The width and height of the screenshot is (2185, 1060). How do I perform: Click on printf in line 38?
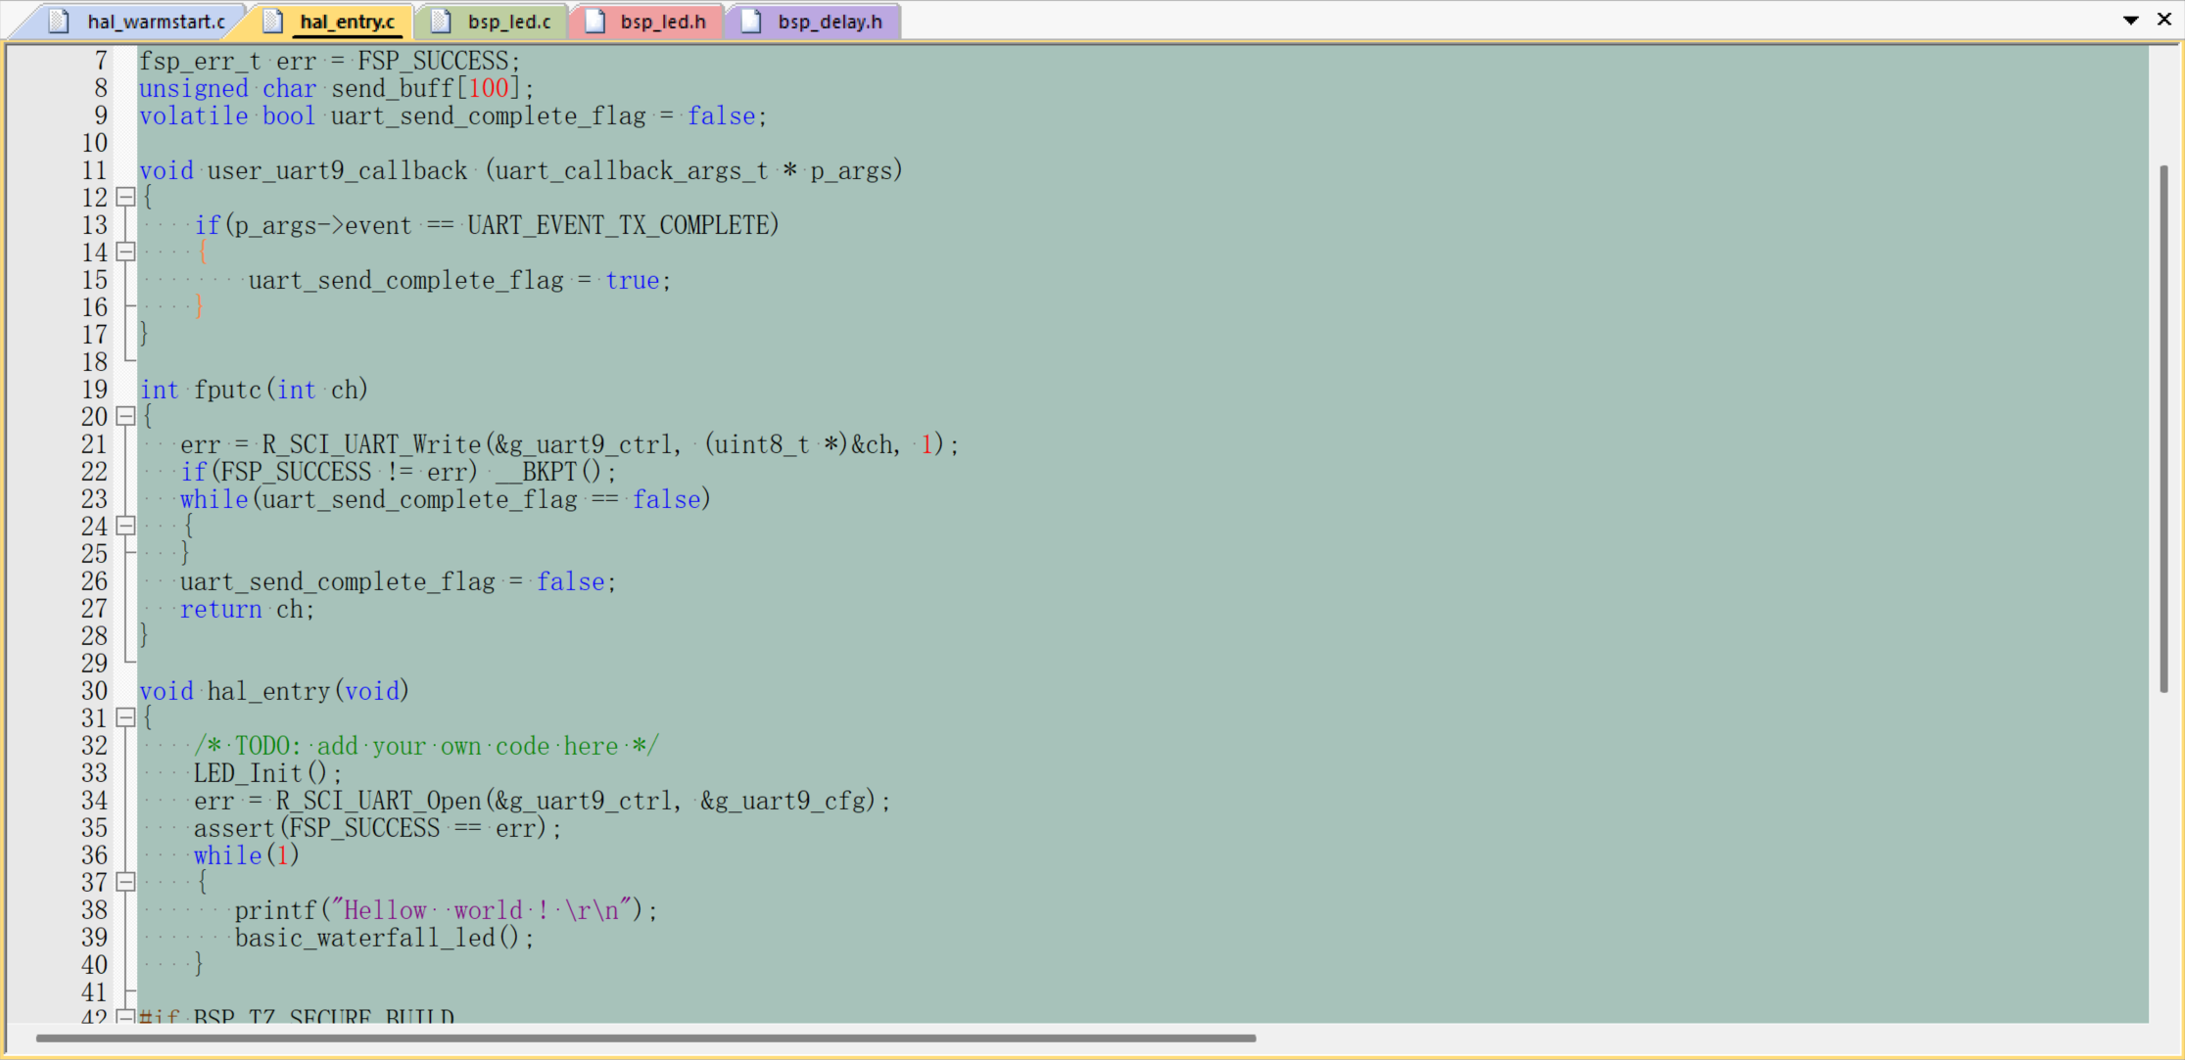(x=275, y=910)
